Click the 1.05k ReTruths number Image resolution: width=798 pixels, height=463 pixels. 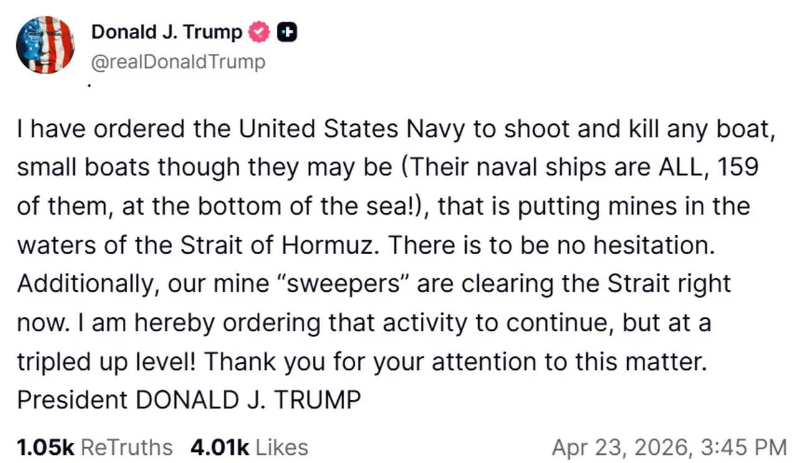click(x=46, y=447)
